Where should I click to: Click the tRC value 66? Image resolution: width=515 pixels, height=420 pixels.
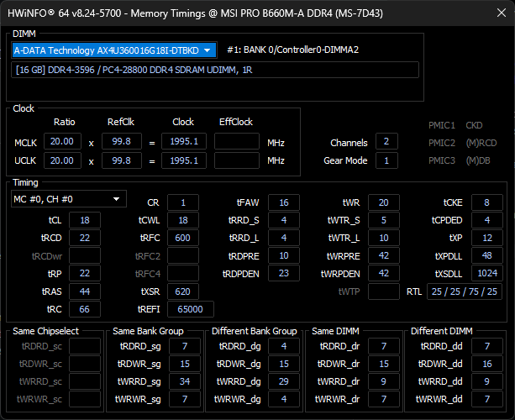pyautogui.click(x=85, y=309)
